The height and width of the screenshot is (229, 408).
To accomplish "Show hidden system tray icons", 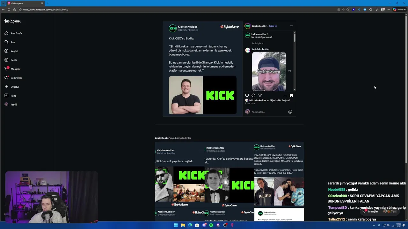I will [x=374, y=225].
